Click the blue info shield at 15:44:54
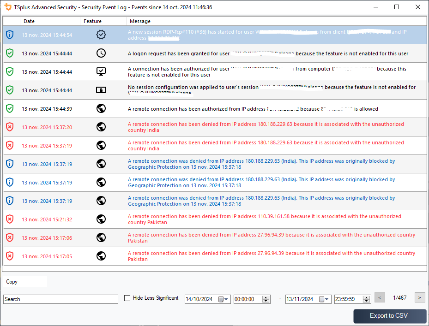 click(x=10, y=35)
